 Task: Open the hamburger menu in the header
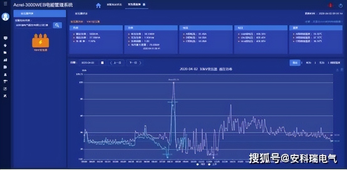6,4
